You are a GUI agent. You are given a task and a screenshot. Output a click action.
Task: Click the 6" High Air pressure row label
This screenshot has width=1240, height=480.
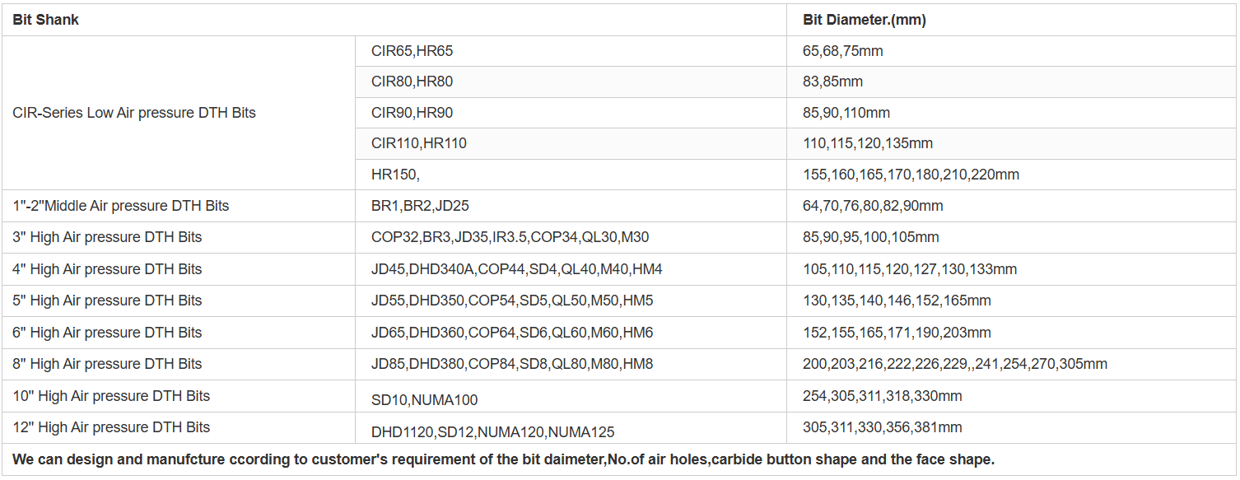point(107,333)
